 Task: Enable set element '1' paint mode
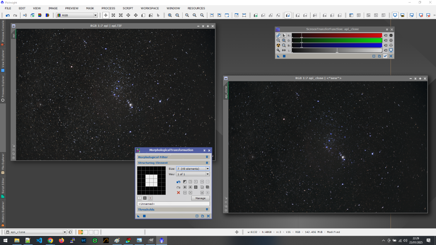[x=139, y=198]
